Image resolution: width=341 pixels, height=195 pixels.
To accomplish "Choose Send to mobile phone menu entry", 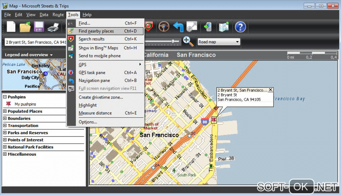I will tap(105, 56).
